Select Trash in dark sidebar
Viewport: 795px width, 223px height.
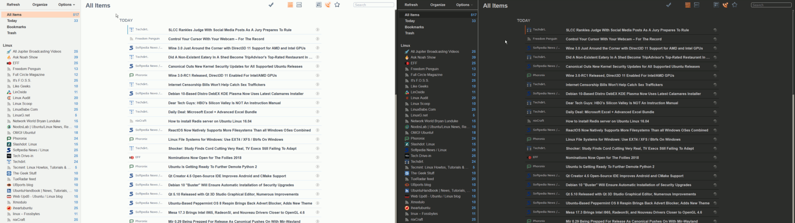(x=438, y=33)
